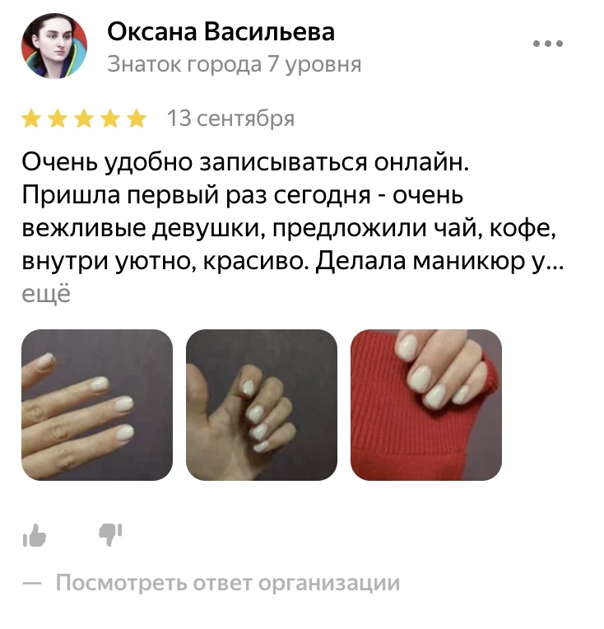Click the fifth rating star
604x629 pixels.
click(x=137, y=119)
